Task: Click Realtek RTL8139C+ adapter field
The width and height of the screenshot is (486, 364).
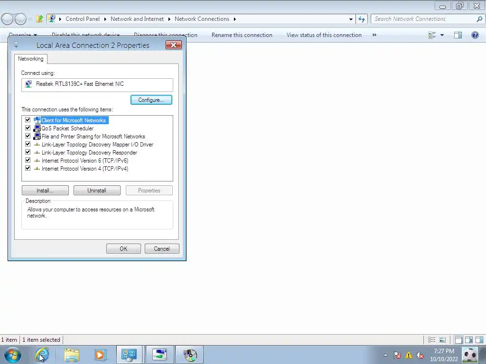Action: click(x=97, y=85)
